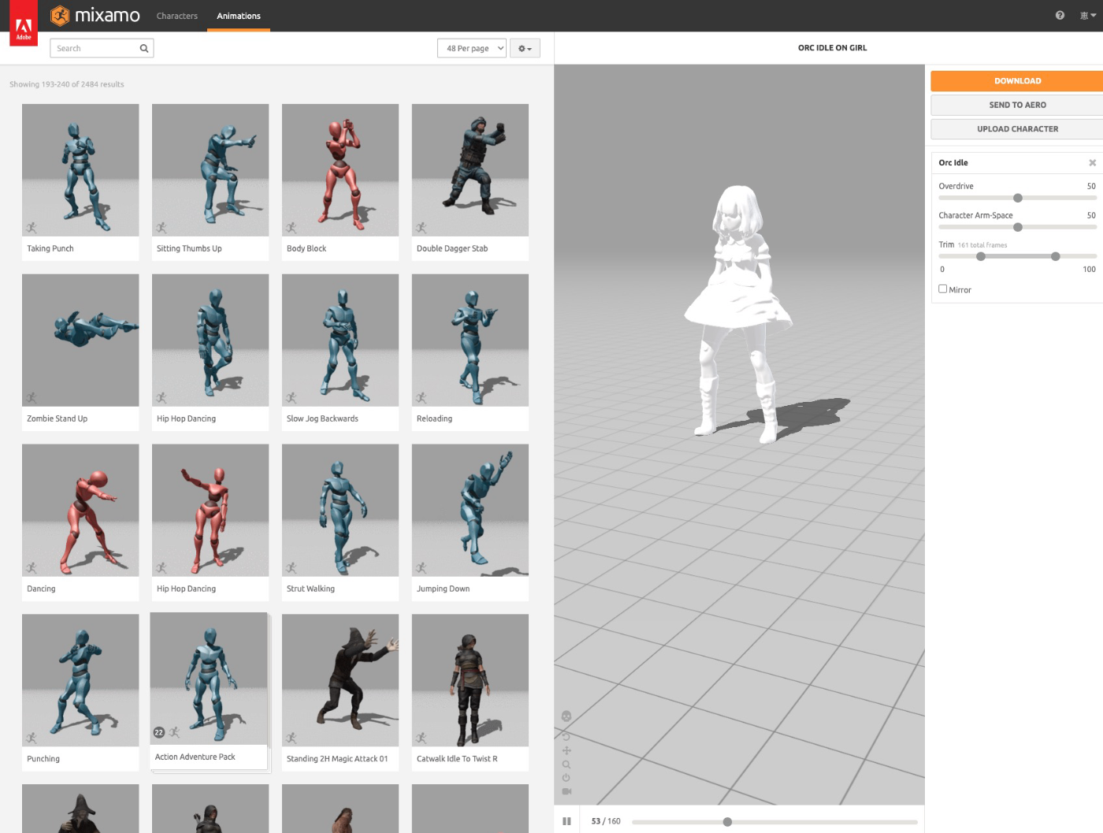Click the pan move icon in viewer
This screenshot has height=833, width=1103.
coord(566,750)
